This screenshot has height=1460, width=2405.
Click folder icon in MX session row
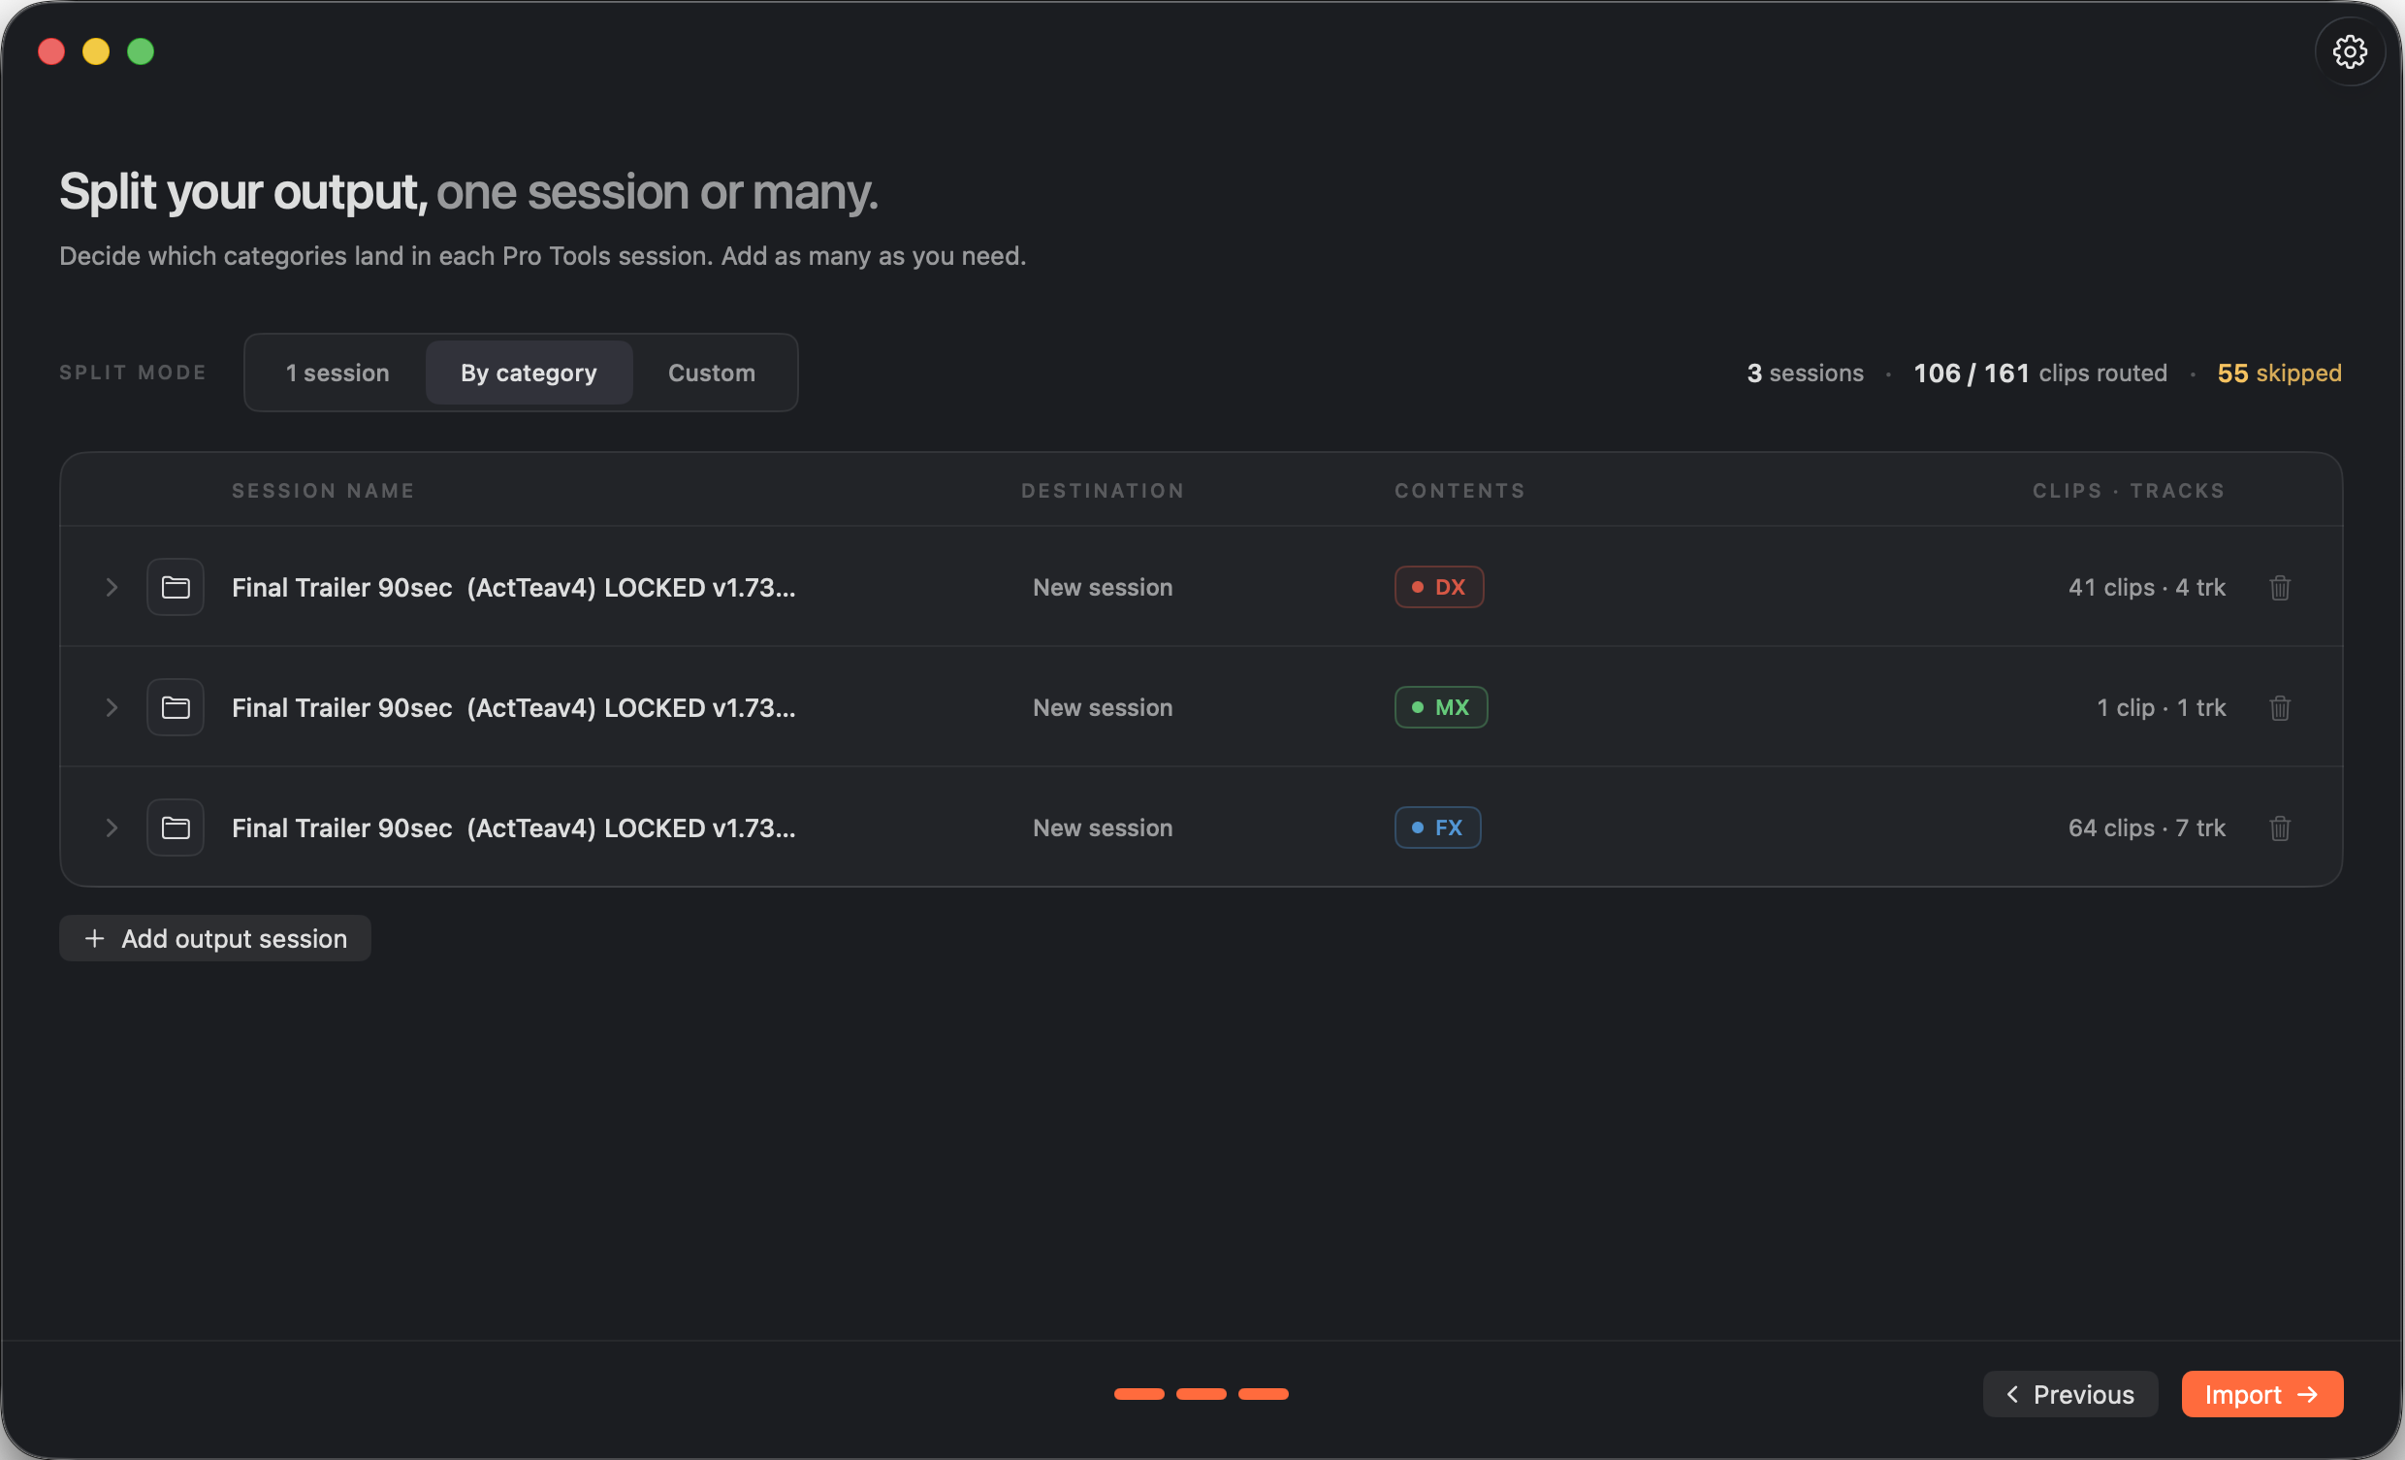[x=176, y=707]
